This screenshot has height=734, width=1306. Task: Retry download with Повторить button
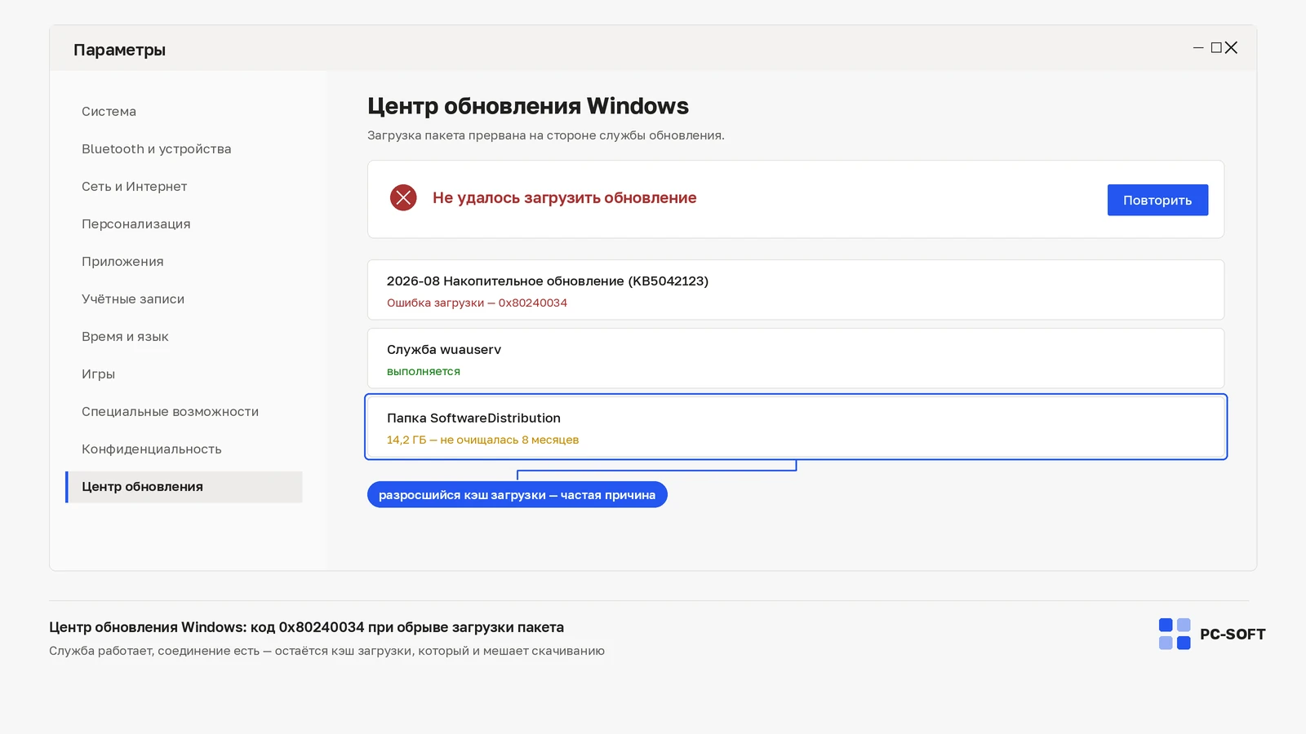click(x=1157, y=200)
